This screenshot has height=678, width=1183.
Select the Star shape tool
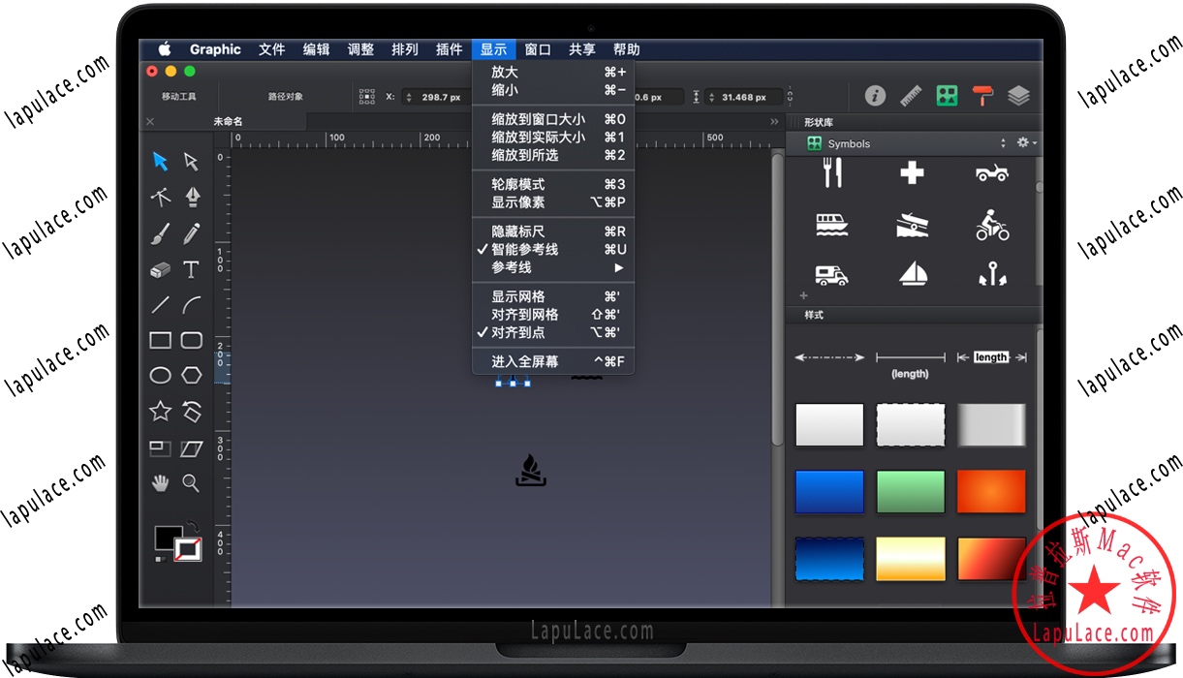(159, 411)
